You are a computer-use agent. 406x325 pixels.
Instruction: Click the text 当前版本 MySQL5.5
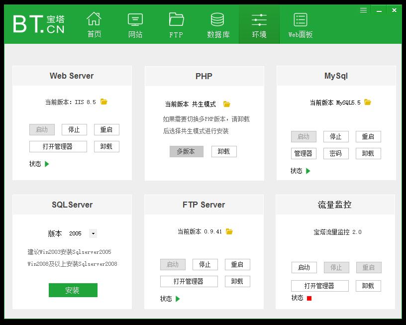point(335,103)
